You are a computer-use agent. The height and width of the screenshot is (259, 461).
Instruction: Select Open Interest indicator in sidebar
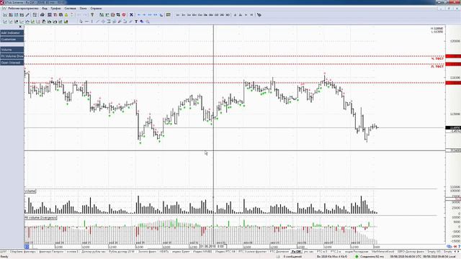pyautogui.click(x=12, y=63)
